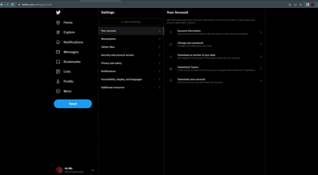The height and width of the screenshot is (175, 318).
Task: Click the Twitter bird logo
Action: (58, 12)
